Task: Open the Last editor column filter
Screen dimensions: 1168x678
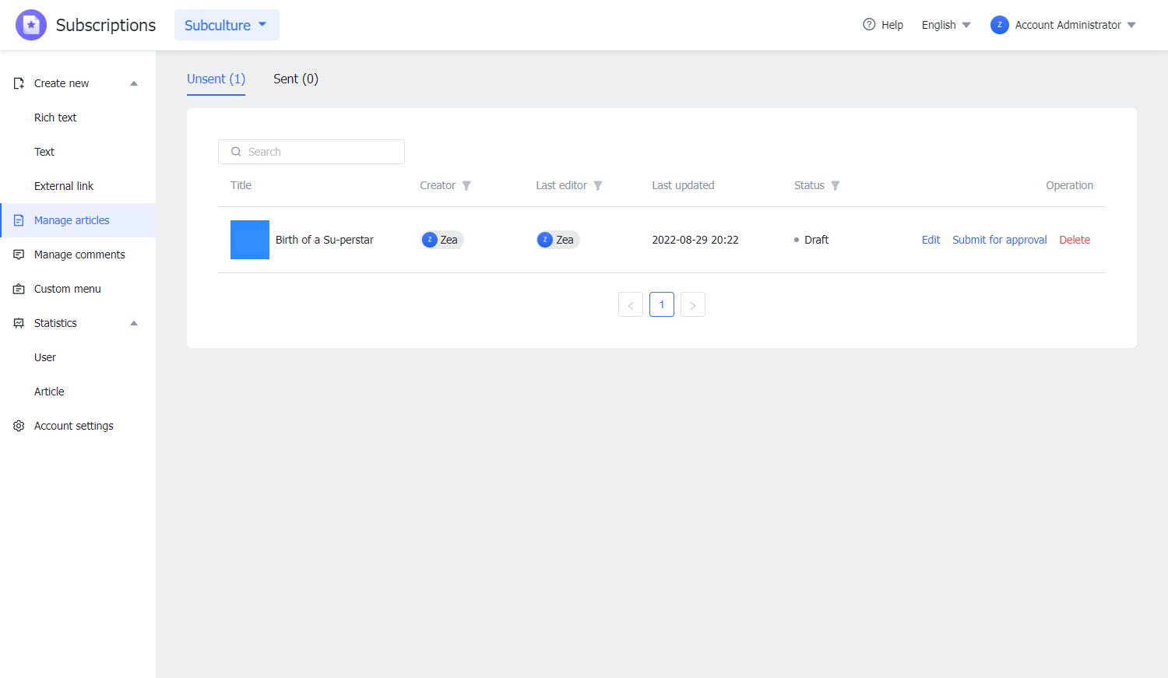Action: pyautogui.click(x=597, y=185)
